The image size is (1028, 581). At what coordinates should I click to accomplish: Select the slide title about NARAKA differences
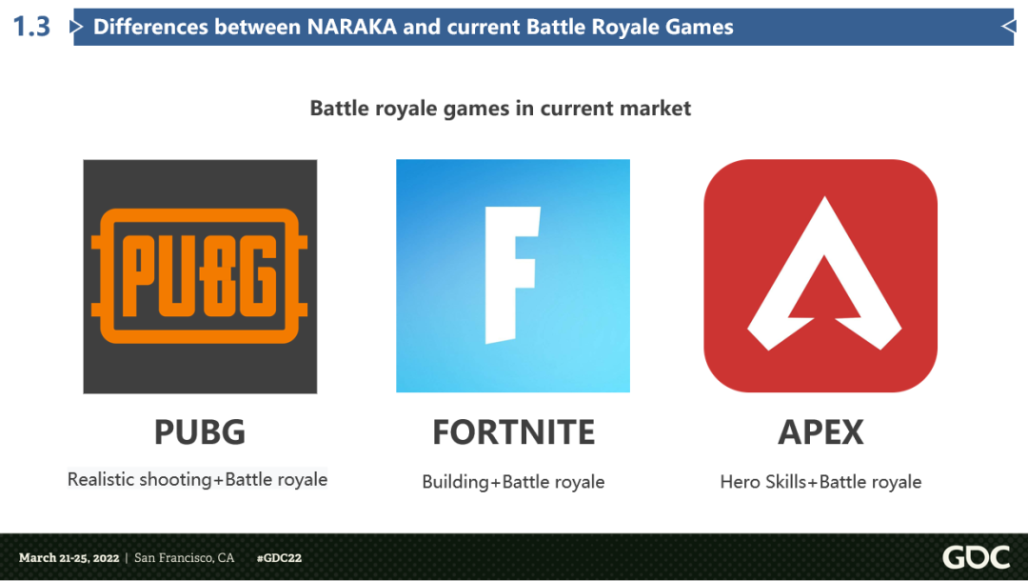point(413,27)
